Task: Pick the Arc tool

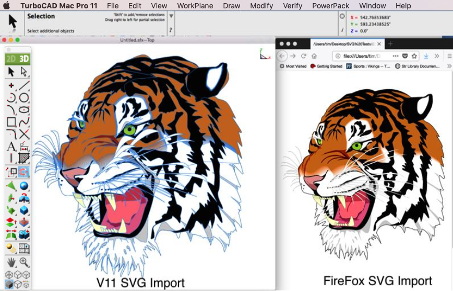Action: tap(11, 98)
